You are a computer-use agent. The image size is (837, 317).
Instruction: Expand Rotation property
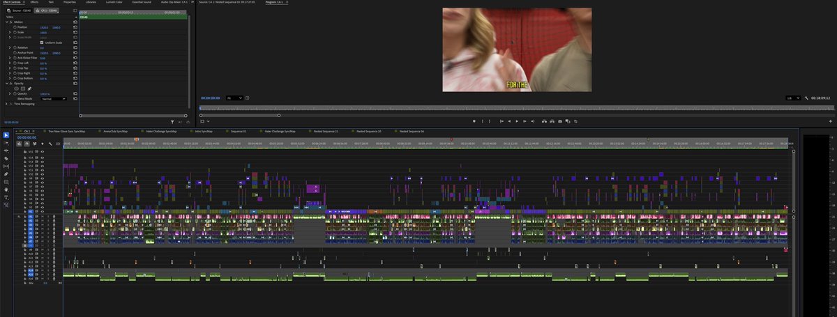[10, 47]
